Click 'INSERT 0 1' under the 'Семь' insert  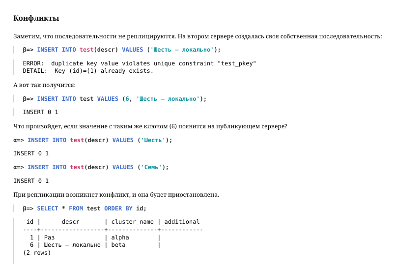(x=31, y=181)
